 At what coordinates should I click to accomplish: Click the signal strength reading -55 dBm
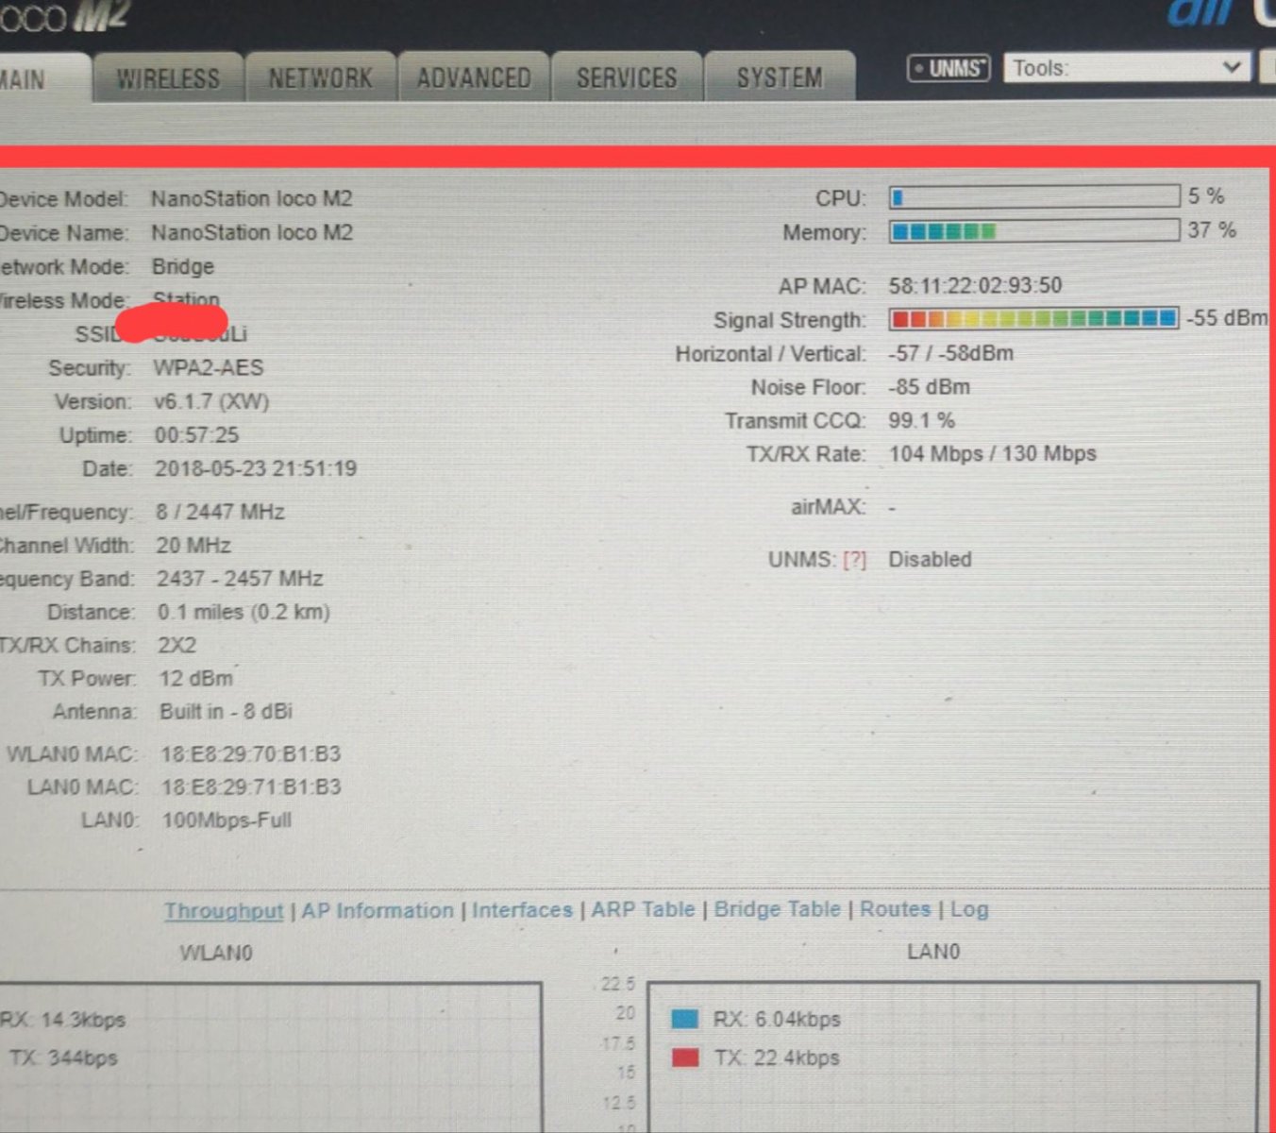click(x=1227, y=318)
